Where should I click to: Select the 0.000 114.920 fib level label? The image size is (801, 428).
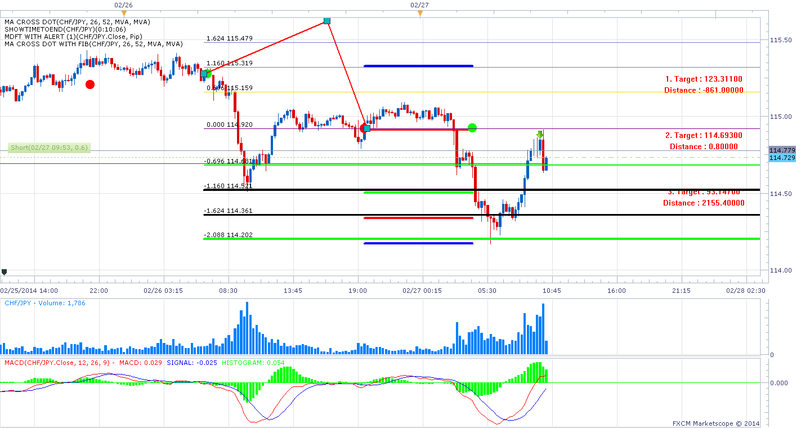point(229,124)
